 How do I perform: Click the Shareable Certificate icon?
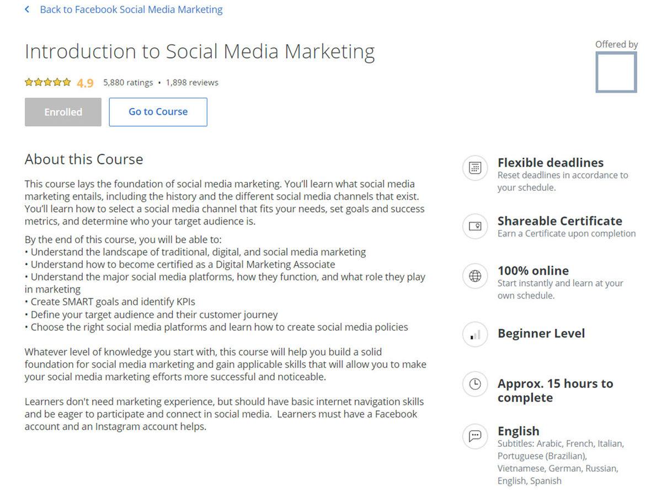[x=475, y=226]
